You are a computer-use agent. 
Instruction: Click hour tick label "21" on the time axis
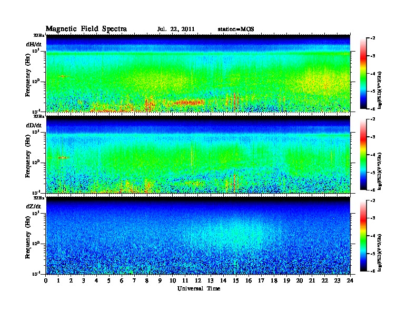click(x=312, y=280)
